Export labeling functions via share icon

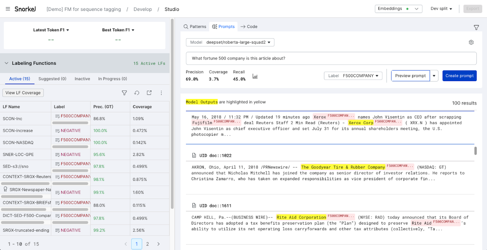point(149,93)
